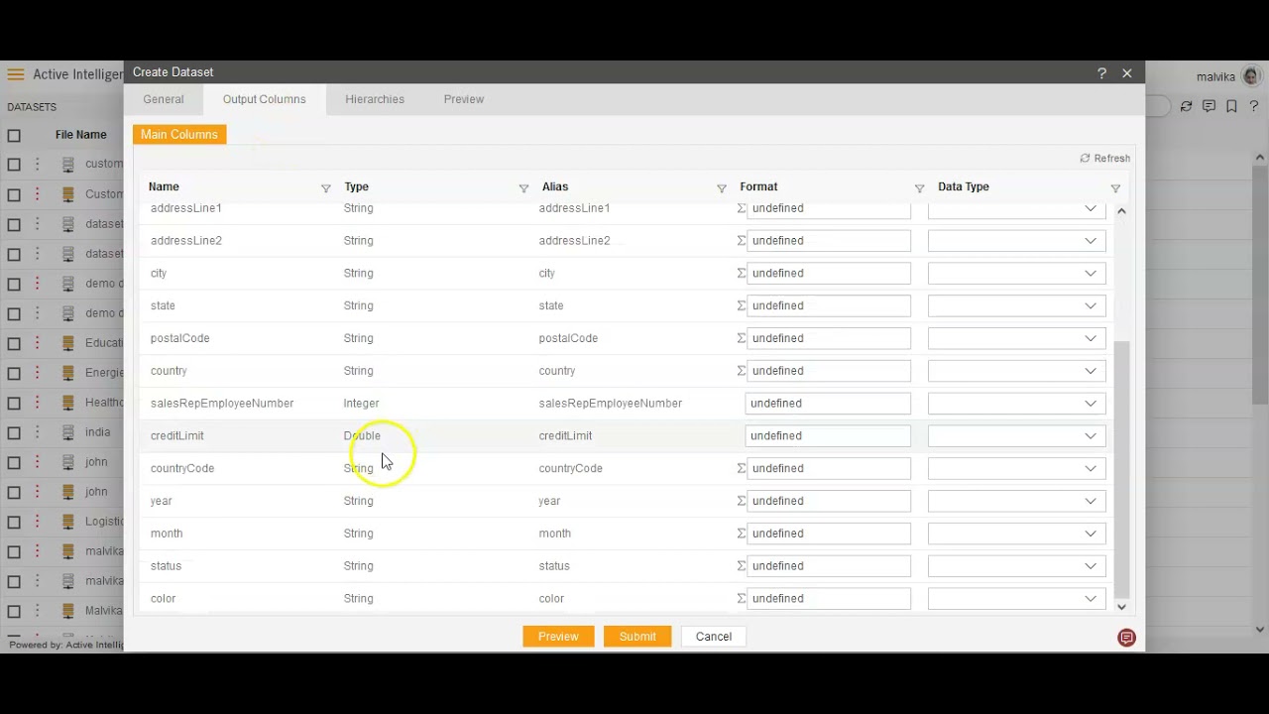Open the red chat bubble icon

(1126, 638)
